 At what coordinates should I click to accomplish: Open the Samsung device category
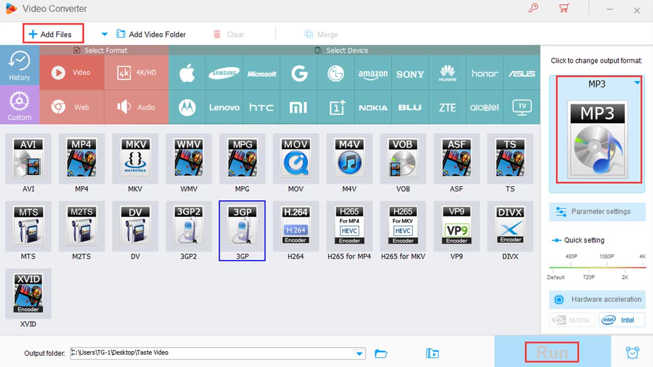pyautogui.click(x=224, y=73)
